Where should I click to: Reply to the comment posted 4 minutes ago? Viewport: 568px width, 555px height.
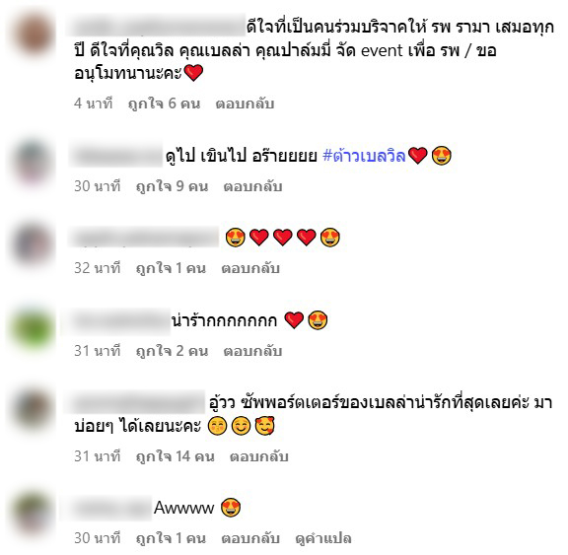pyautogui.click(x=245, y=104)
